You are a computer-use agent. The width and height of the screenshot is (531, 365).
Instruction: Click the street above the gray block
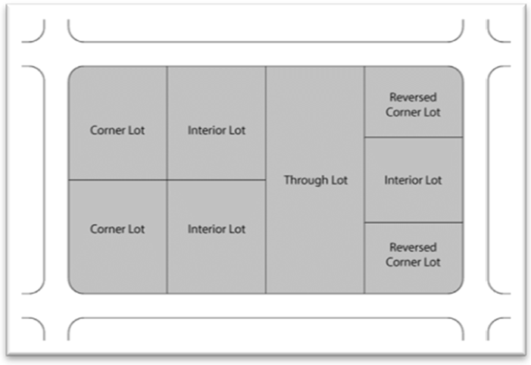(265, 55)
